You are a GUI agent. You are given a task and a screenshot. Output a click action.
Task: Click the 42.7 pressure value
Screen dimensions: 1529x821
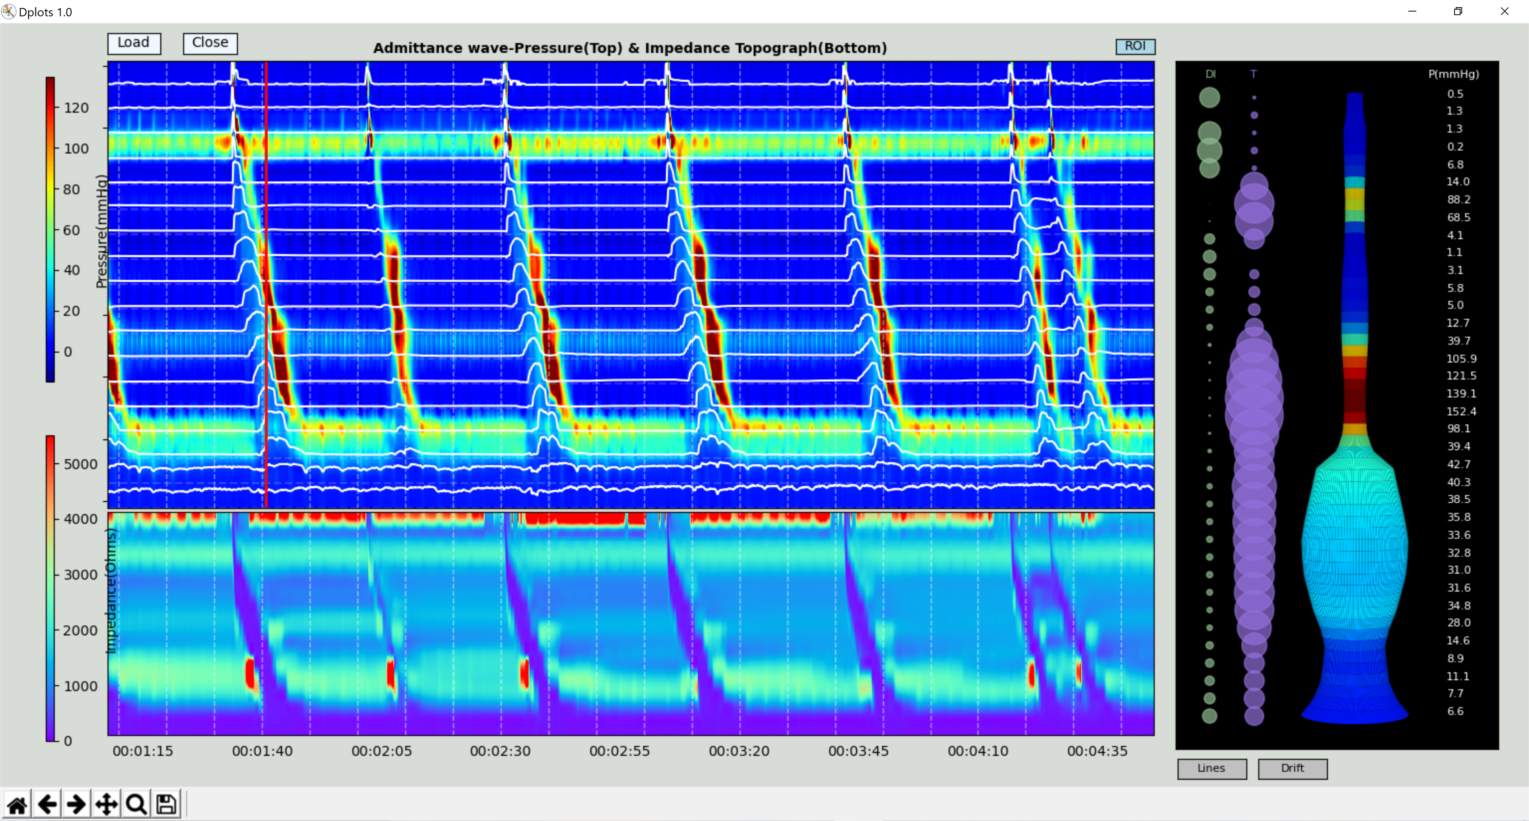pyautogui.click(x=1459, y=464)
